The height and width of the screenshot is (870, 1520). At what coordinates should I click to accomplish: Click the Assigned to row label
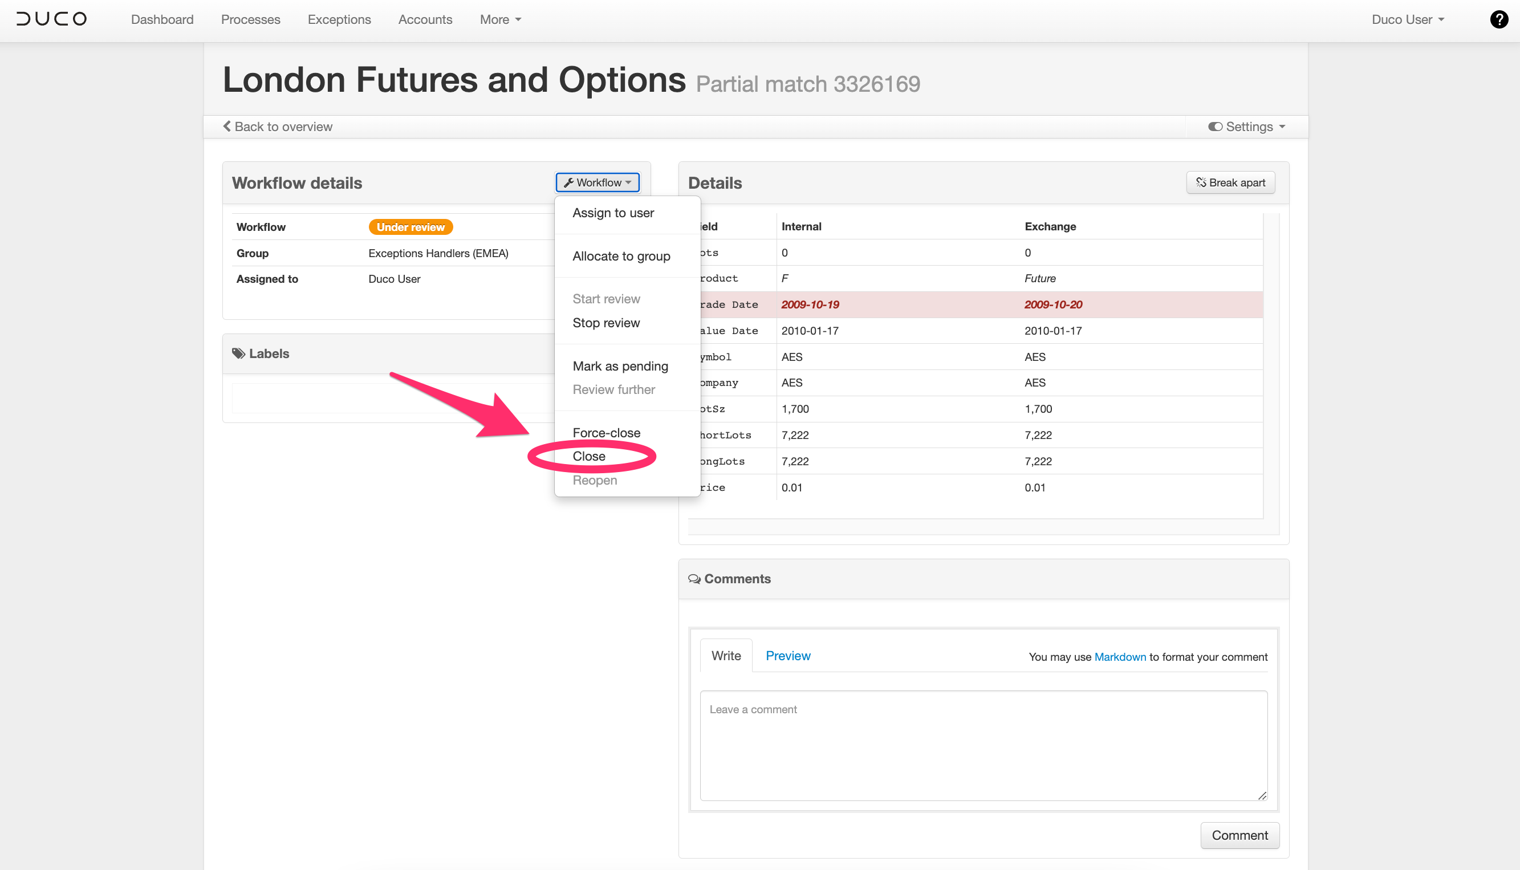[x=267, y=279]
